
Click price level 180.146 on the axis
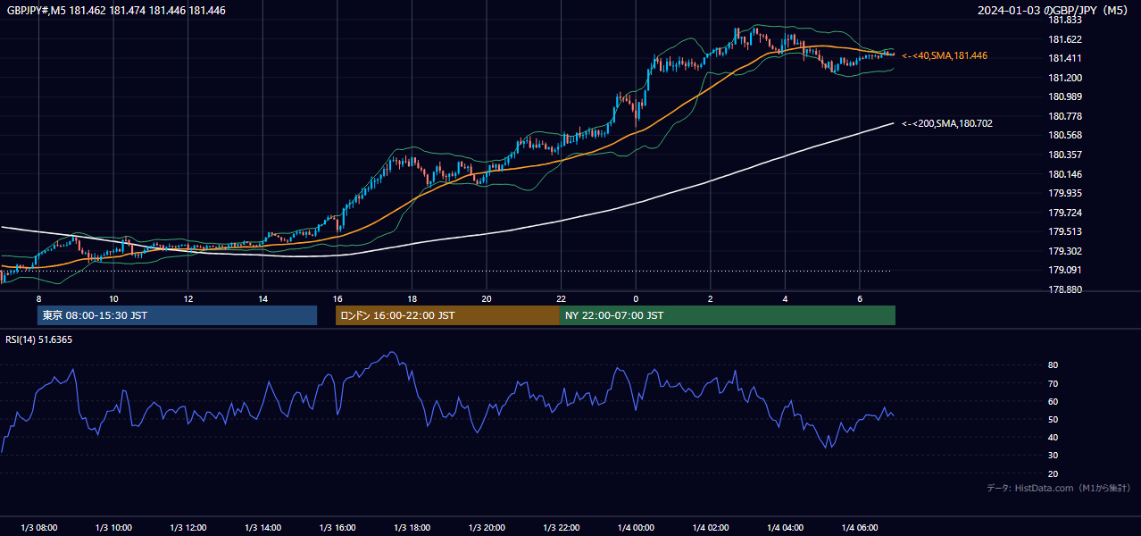[x=1064, y=174]
